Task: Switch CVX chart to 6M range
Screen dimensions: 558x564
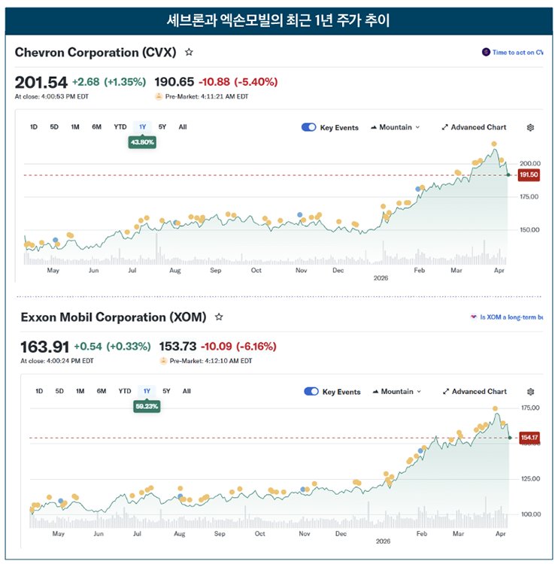Action: coord(96,127)
